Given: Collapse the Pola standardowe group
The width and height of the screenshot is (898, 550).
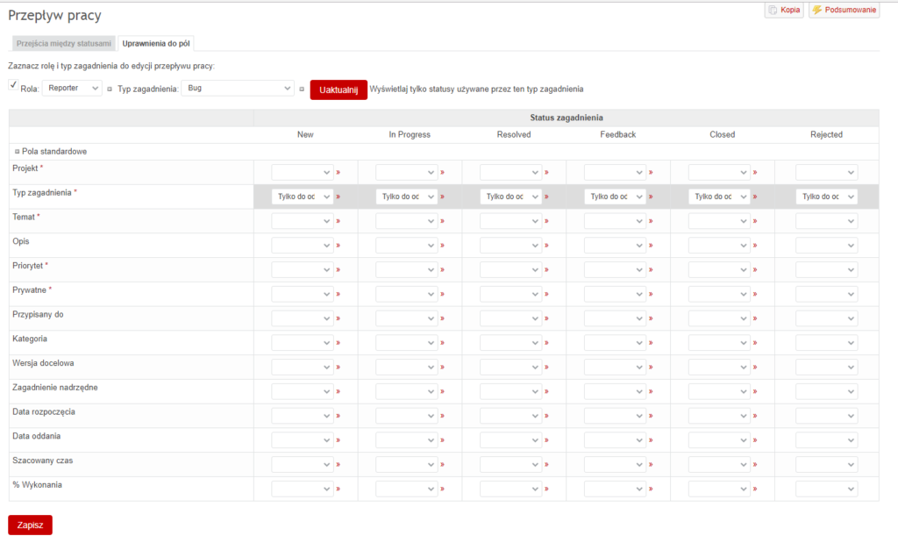Looking at the screenshot, I should pyautogui.click(x=18, y=152).
